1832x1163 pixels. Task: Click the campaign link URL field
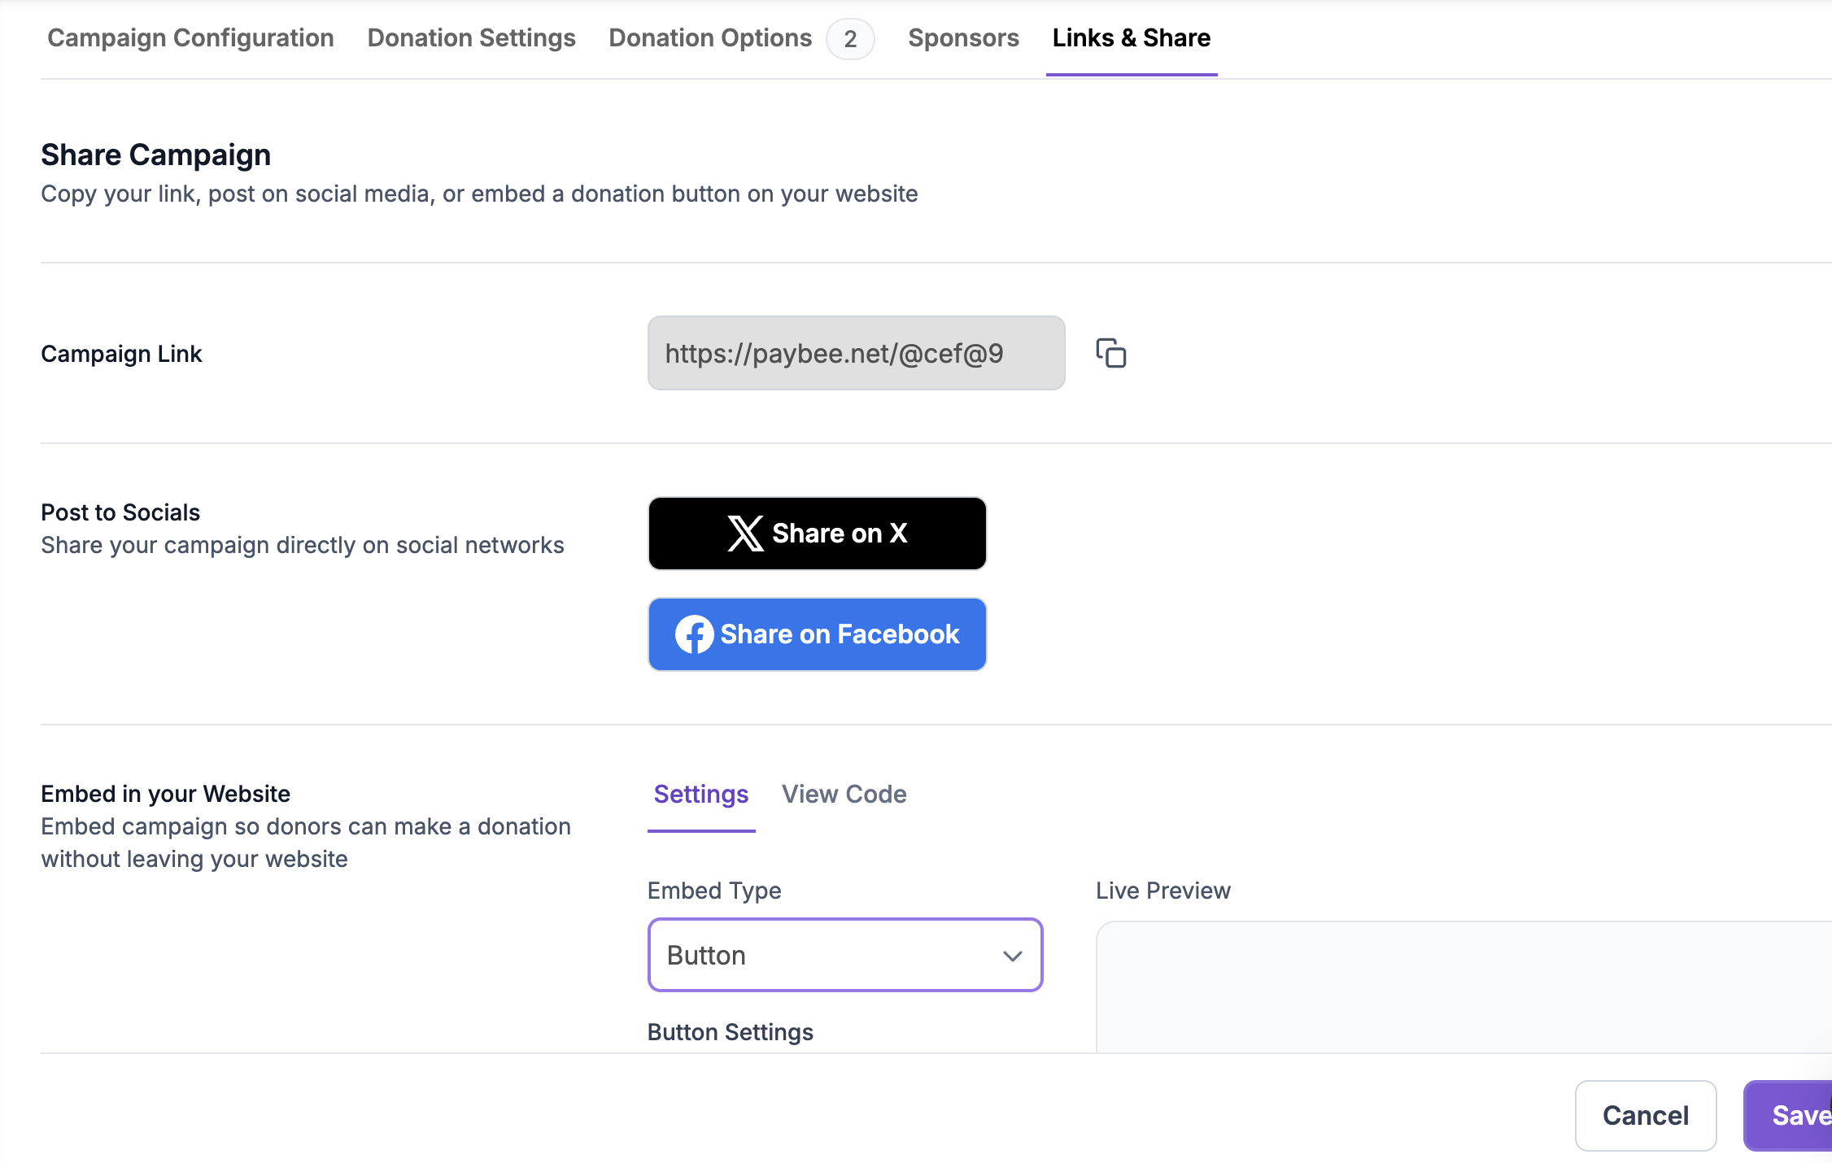coord(856,353)
